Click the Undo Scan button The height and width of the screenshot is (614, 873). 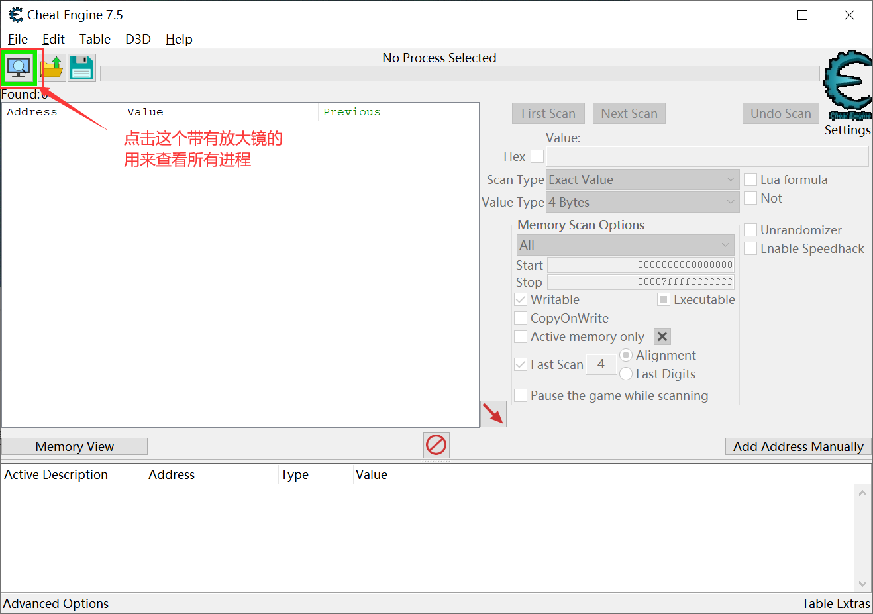tap(781, 113)
